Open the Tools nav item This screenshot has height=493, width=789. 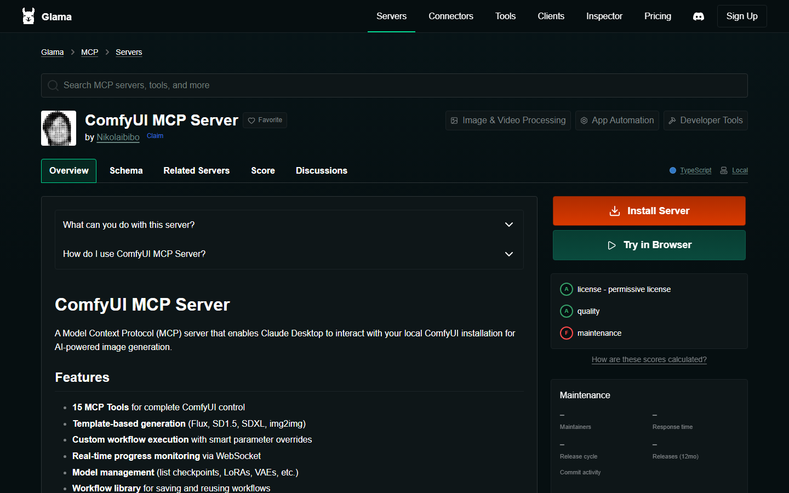pyautogui.click(x=505, y=16)
